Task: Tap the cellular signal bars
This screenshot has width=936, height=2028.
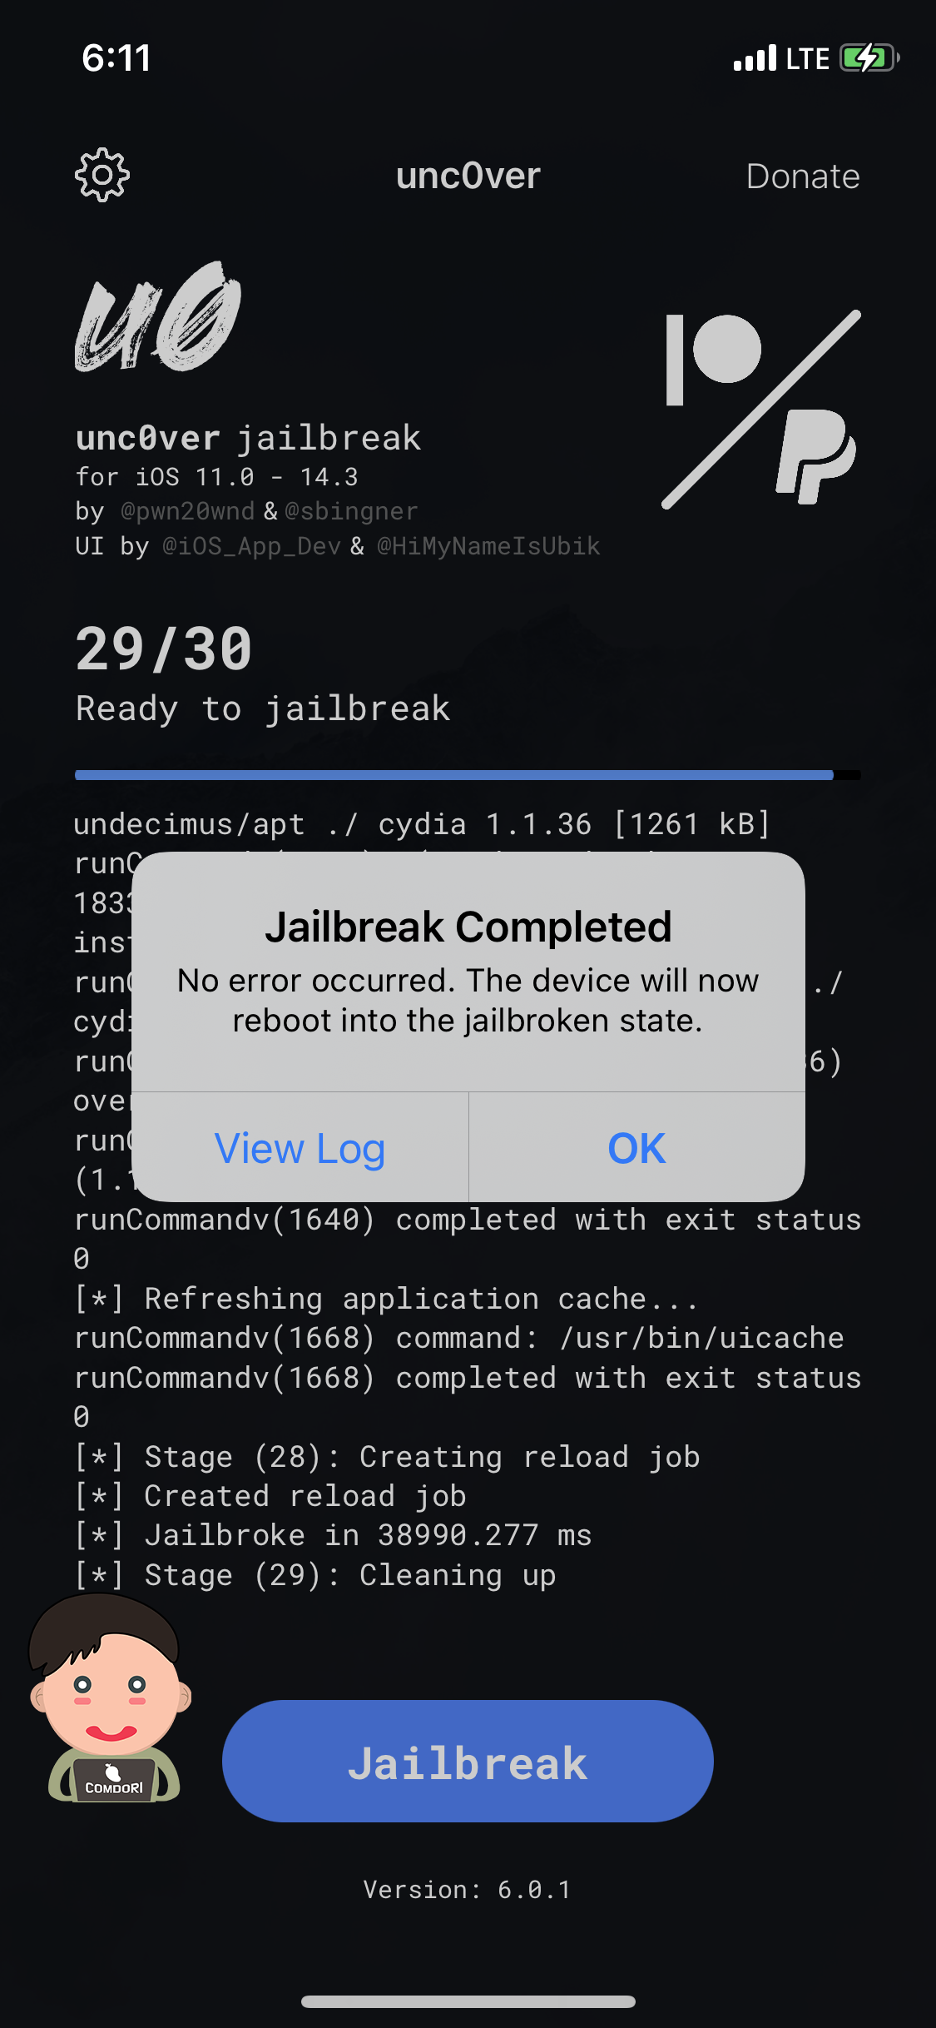Action: tap(755, 58)
